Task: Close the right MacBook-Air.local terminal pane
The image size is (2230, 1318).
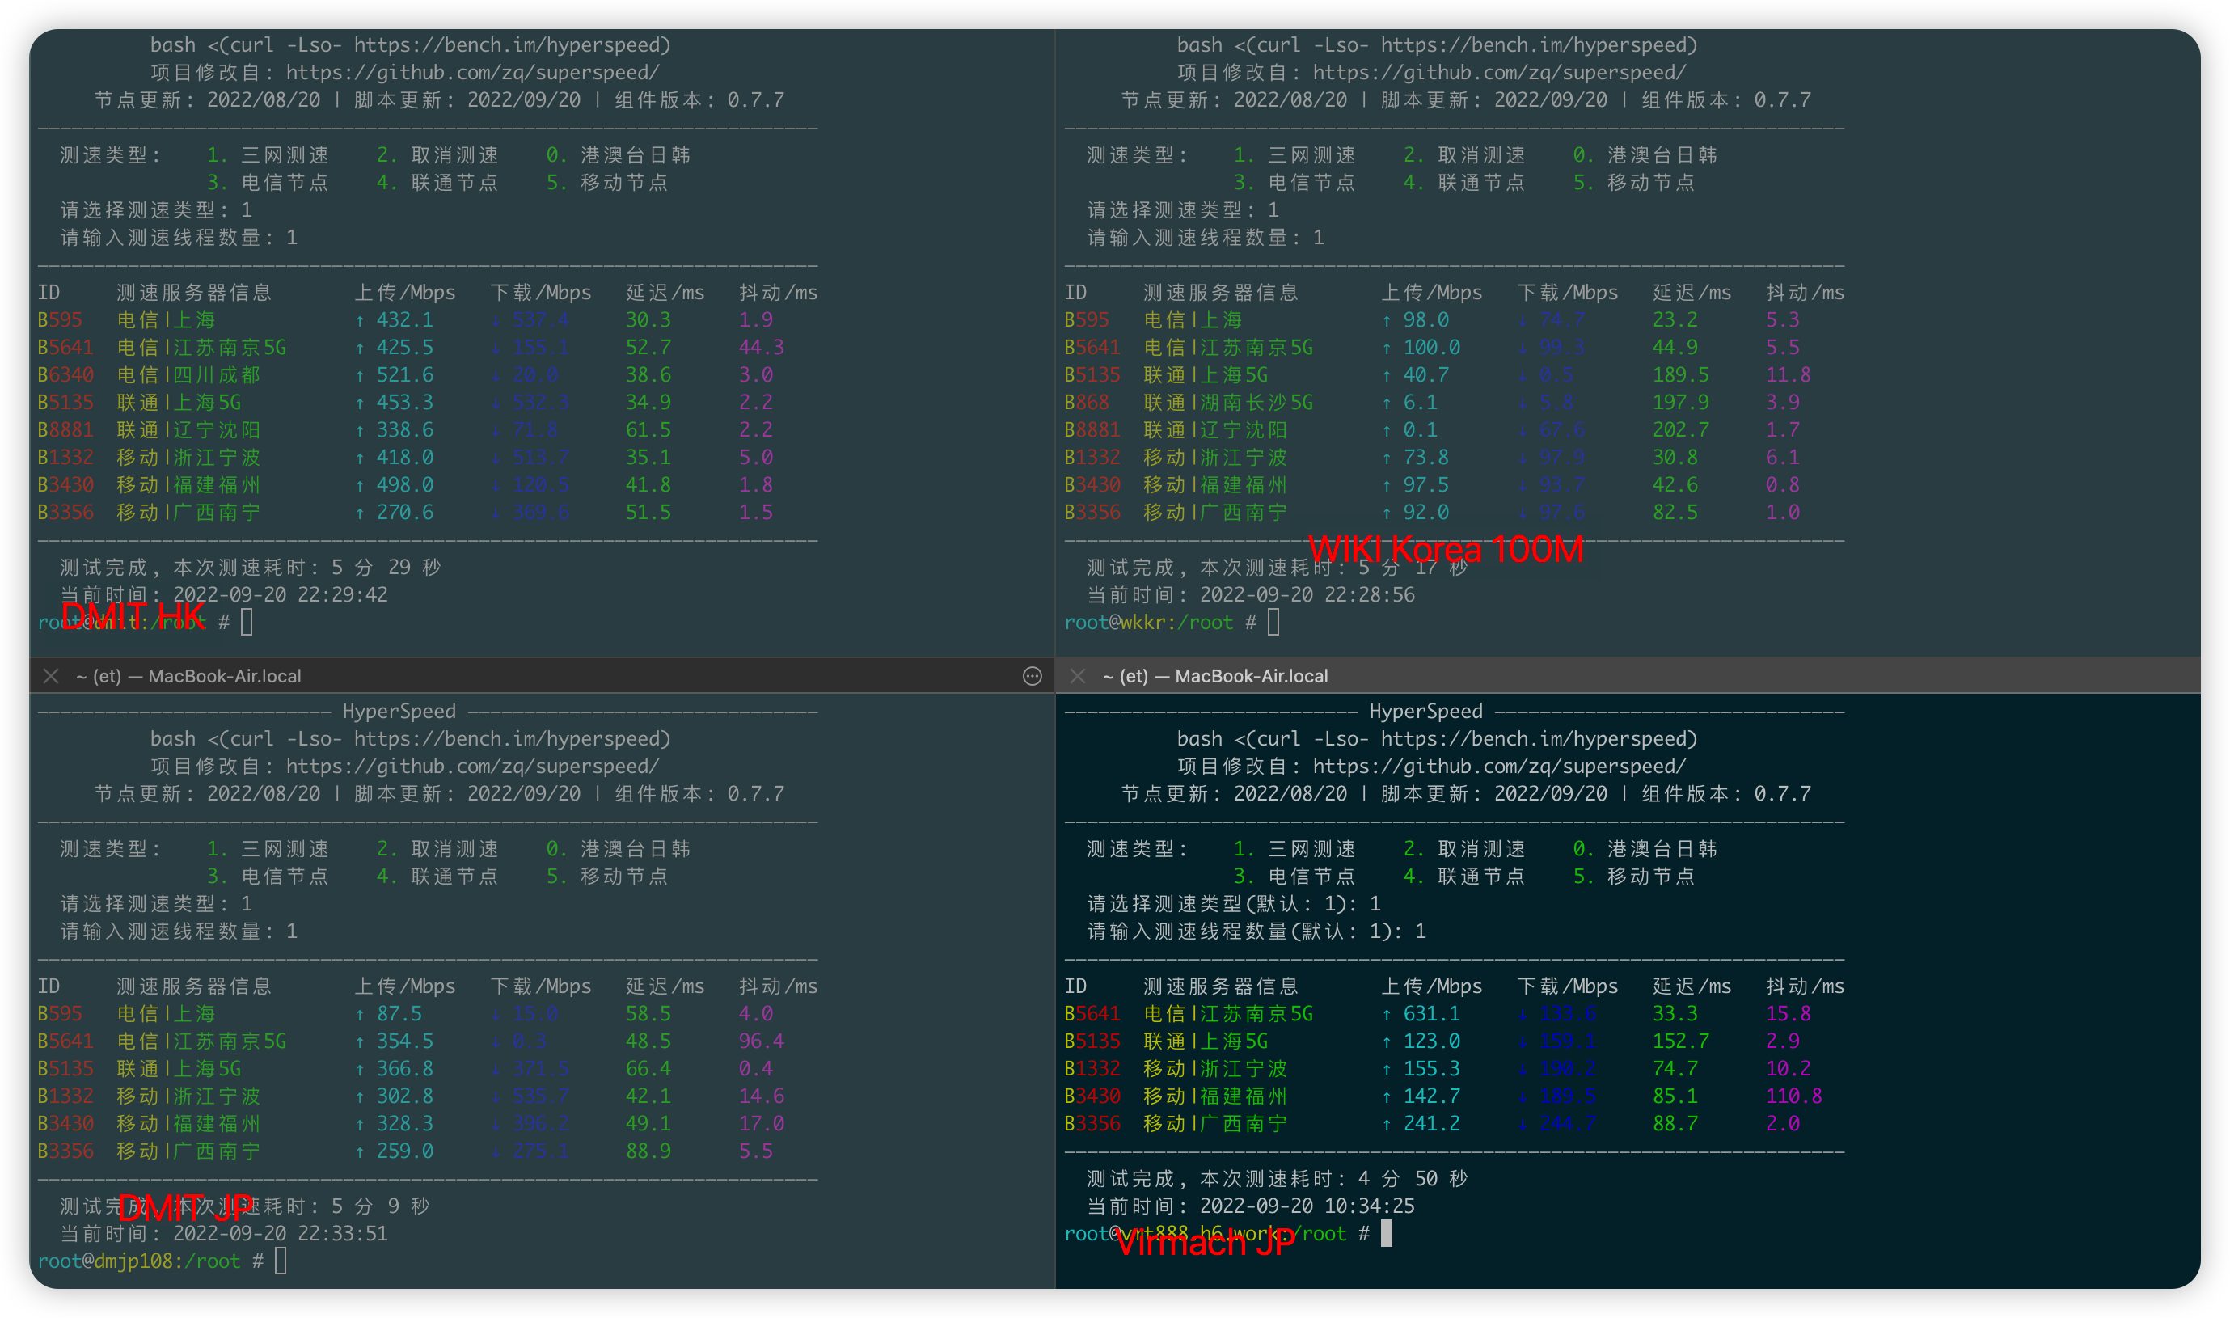Action: [1077, 676]
